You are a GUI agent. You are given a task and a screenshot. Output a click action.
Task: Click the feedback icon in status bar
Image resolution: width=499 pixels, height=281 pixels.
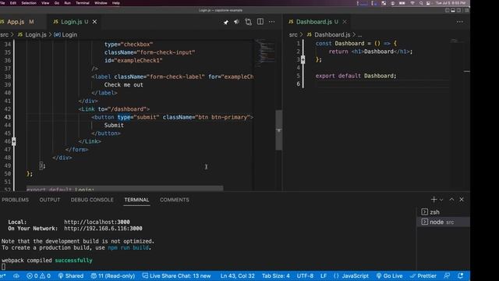[447, 276]
